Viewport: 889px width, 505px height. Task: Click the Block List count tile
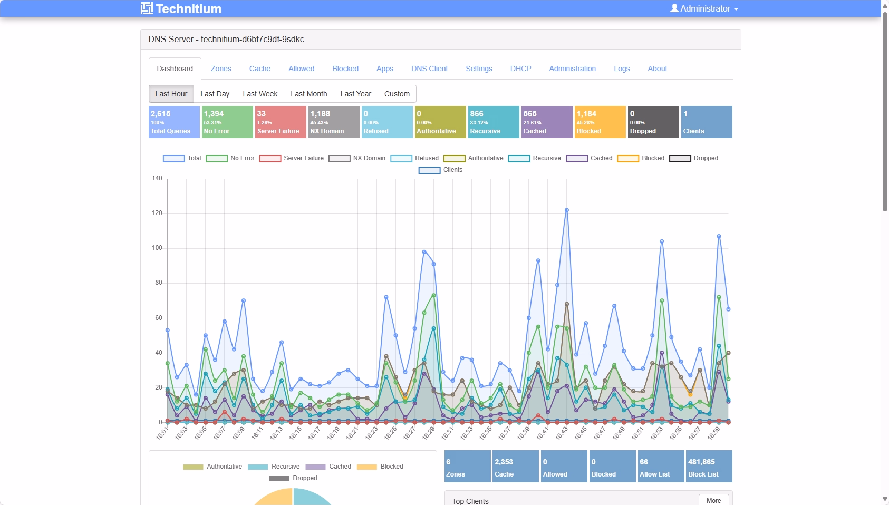[709, 467]
